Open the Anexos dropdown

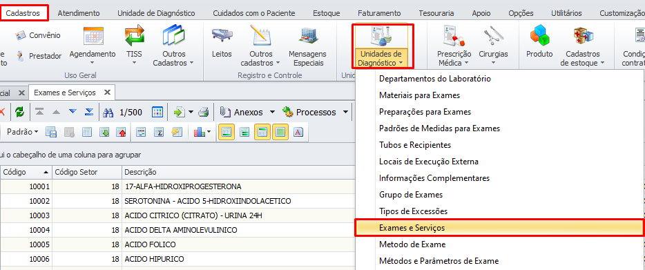coord(272,112)
